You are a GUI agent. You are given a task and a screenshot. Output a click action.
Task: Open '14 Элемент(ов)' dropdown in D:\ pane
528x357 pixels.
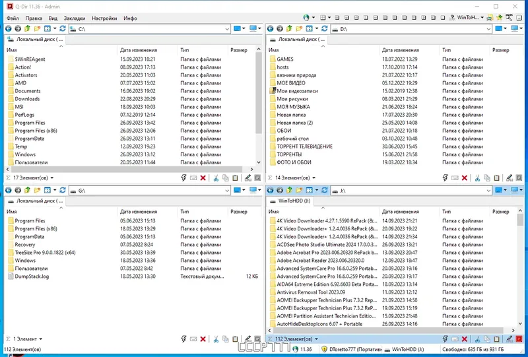[314, 178]
